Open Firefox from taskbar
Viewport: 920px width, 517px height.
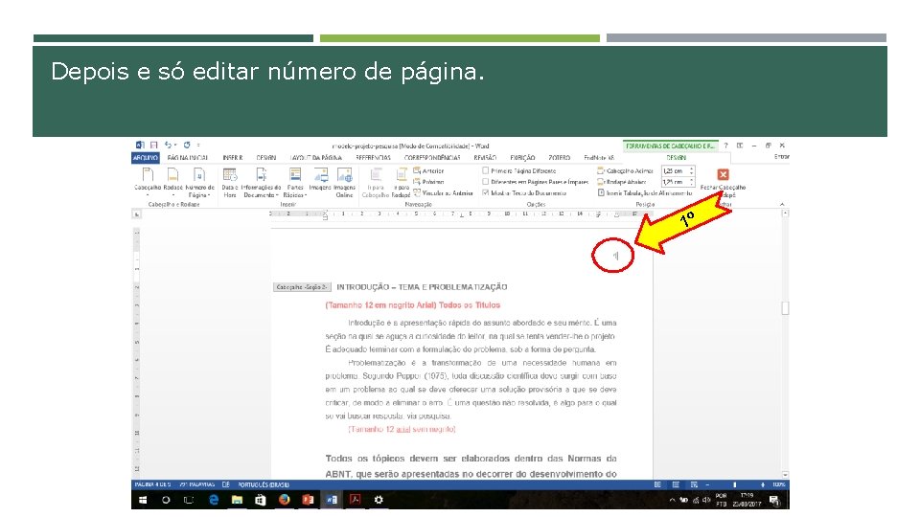[x=285, y=500]
